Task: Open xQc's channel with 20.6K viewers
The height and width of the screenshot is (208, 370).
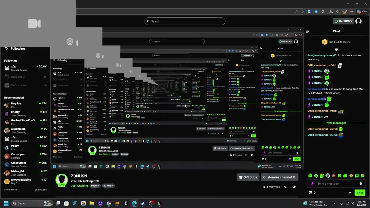Action: point(25,68)
